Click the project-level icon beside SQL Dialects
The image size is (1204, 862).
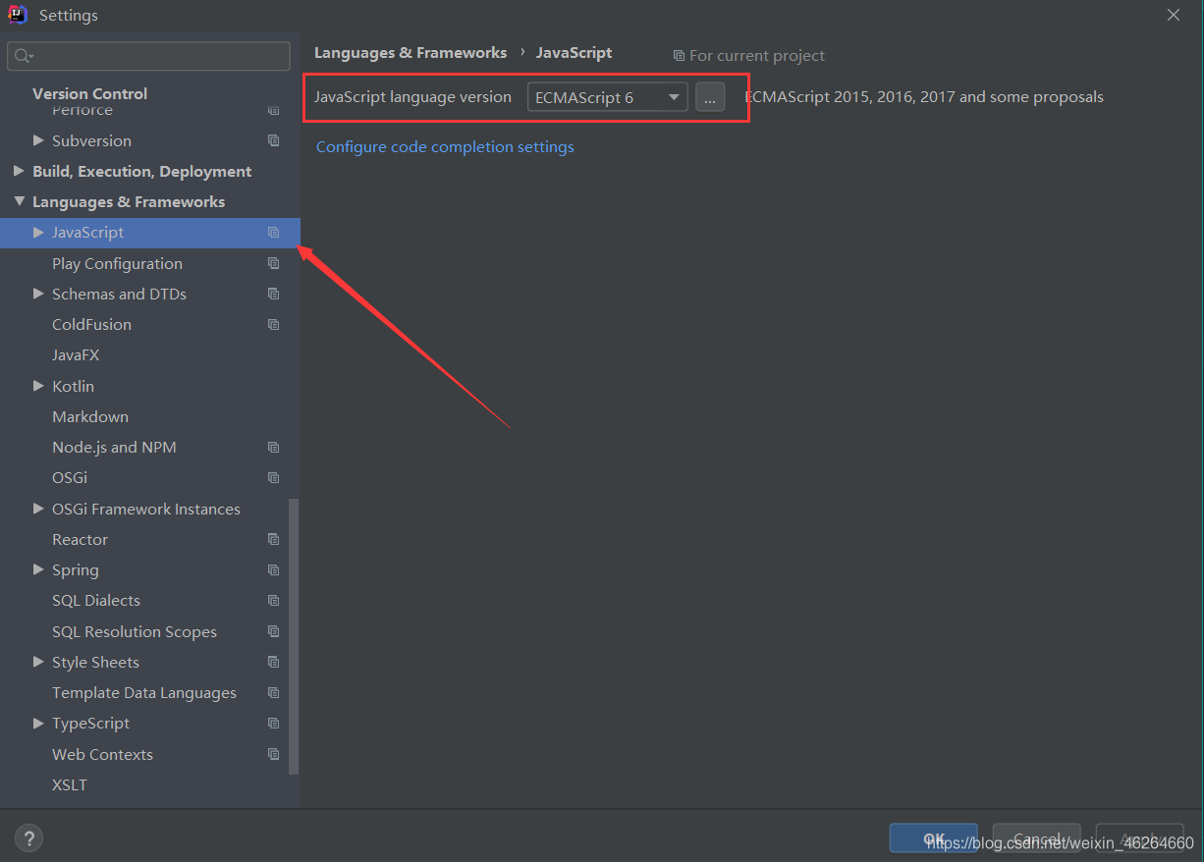point(274,600)
